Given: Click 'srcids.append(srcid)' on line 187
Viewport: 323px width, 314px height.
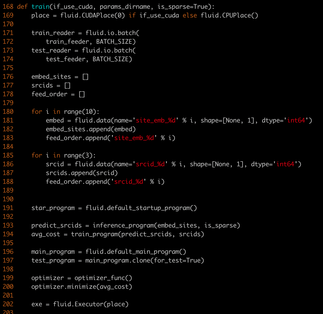Looking at the screenshot, I should (x=82, y=173).
